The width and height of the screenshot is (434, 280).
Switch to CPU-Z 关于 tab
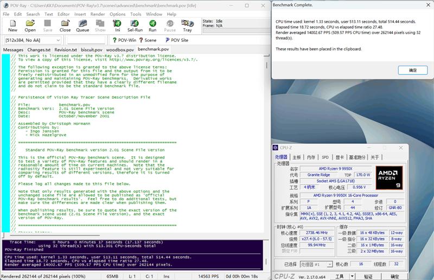pos(374,157)
